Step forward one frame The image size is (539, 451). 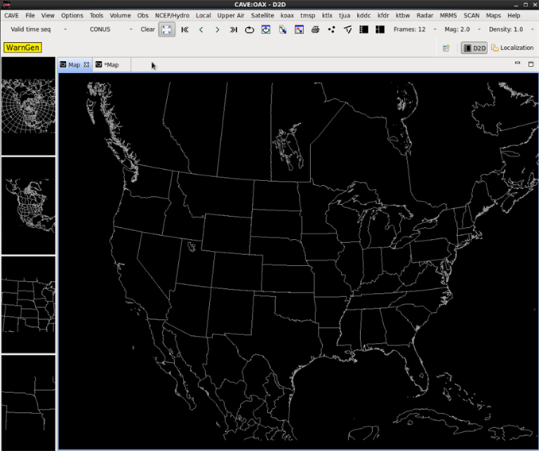pos(217,30)
